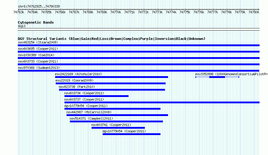Click the nsv442987 (McCarroll2008) label
Viewport: 268px width, 155px height.
tap(89, 112)
